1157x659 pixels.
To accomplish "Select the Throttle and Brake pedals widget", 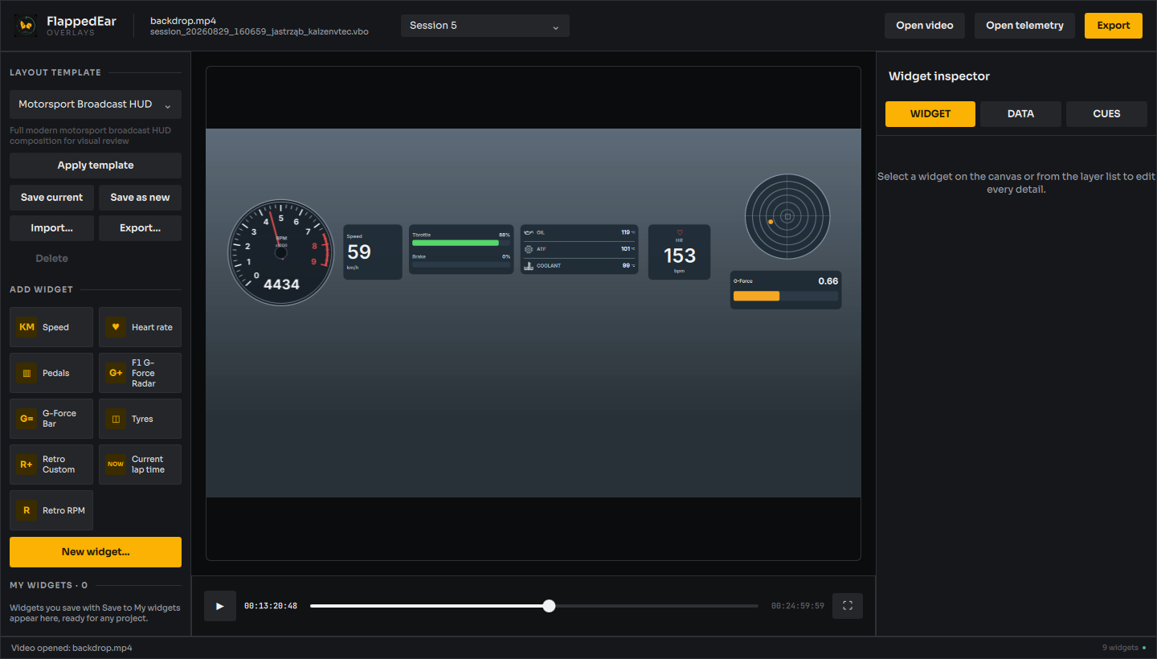I will click(461, 249).
